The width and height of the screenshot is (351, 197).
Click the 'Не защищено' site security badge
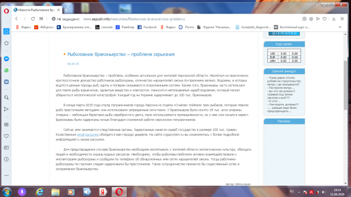tap(65, 19)
